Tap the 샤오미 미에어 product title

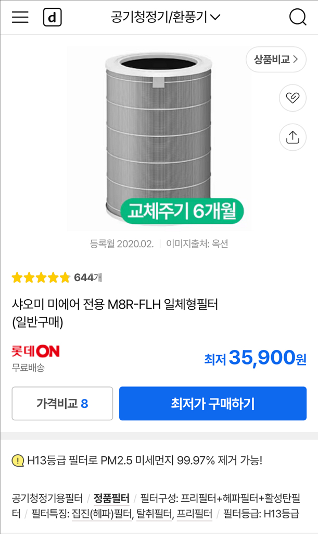[x=115, y=305]
